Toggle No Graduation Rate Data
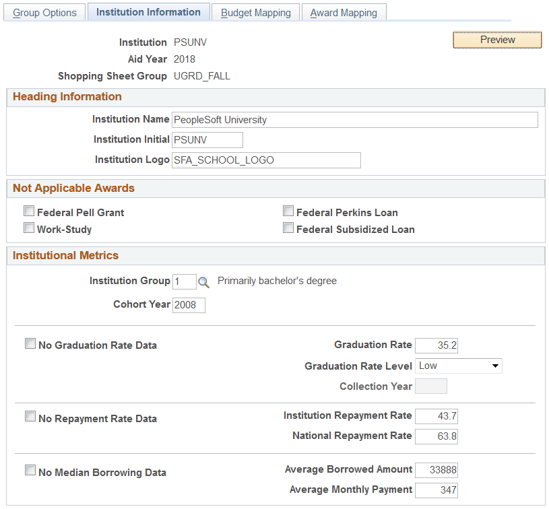Screen dimensions: 549x509 [x=30, y=343]
